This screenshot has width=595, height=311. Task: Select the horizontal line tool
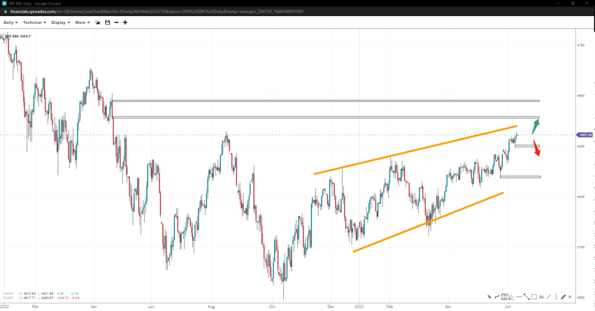tap(519, 297)
